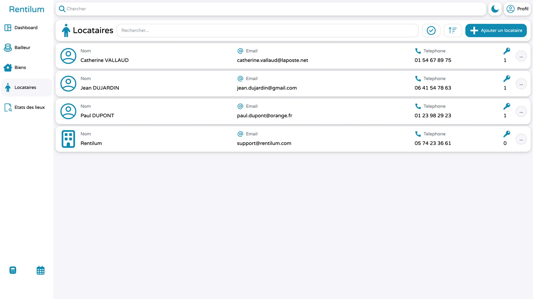Click the Profil user icon

pyautogui.click(x=511, y=9)
